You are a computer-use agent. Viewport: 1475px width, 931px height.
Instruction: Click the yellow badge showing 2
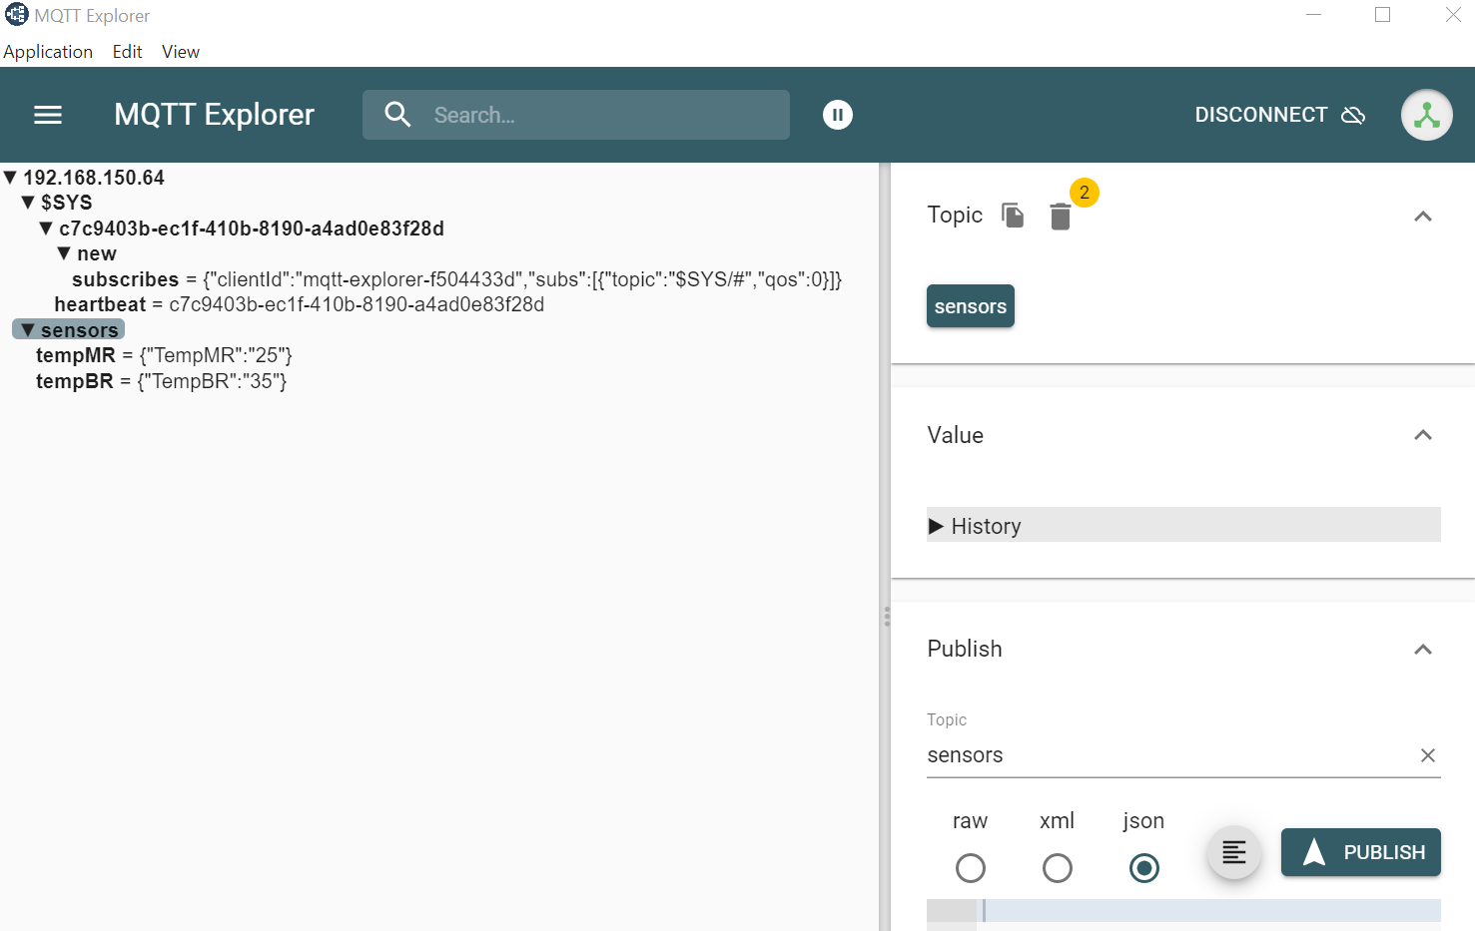click(x=1085, y=193)
